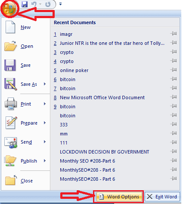Click the Save floppy icon in quick access toolbar
Screen dimensions: 183x204
(25, 4)
